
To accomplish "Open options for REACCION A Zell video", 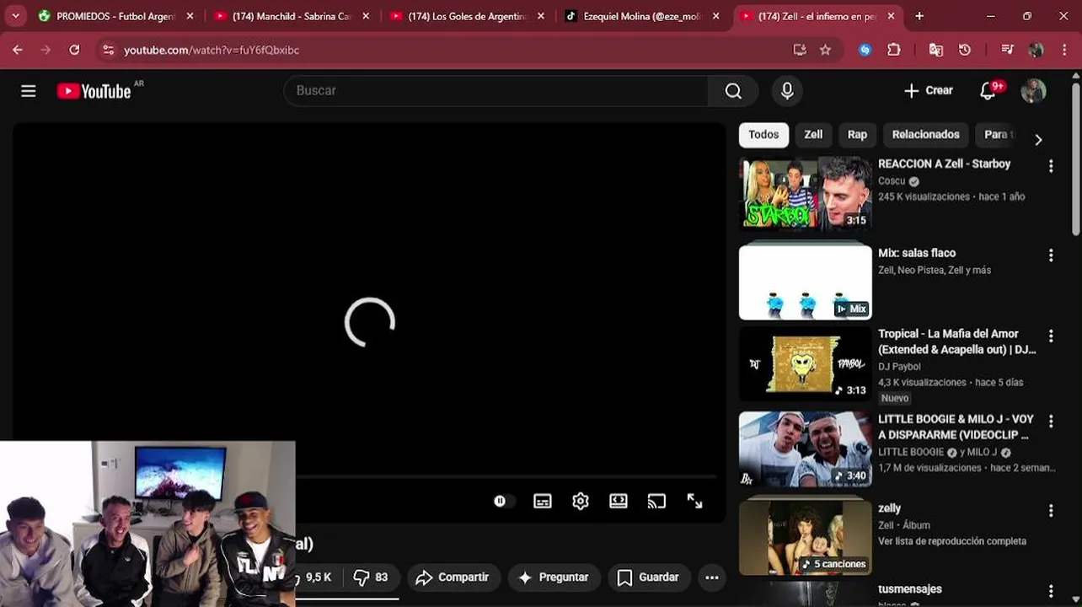I will click(1051, 167).
